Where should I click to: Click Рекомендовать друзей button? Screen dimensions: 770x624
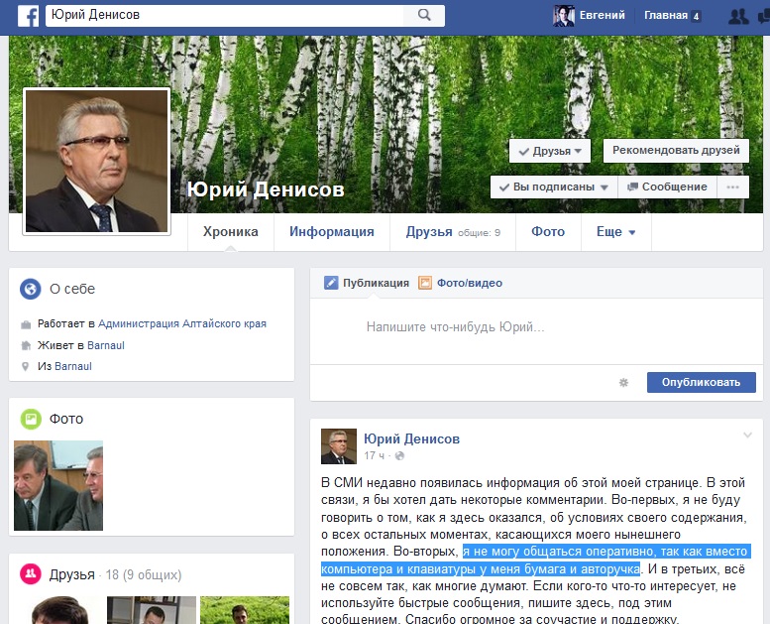click(x=676, y=151)
